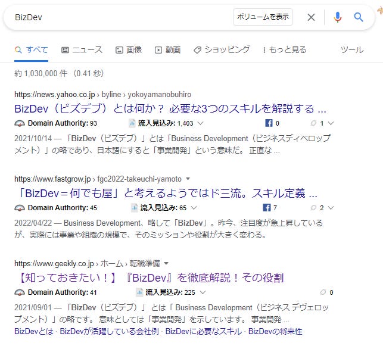This screenshot has height=346, width=383.
Task: Select the すべて tab
Action: tap(31, 50)
